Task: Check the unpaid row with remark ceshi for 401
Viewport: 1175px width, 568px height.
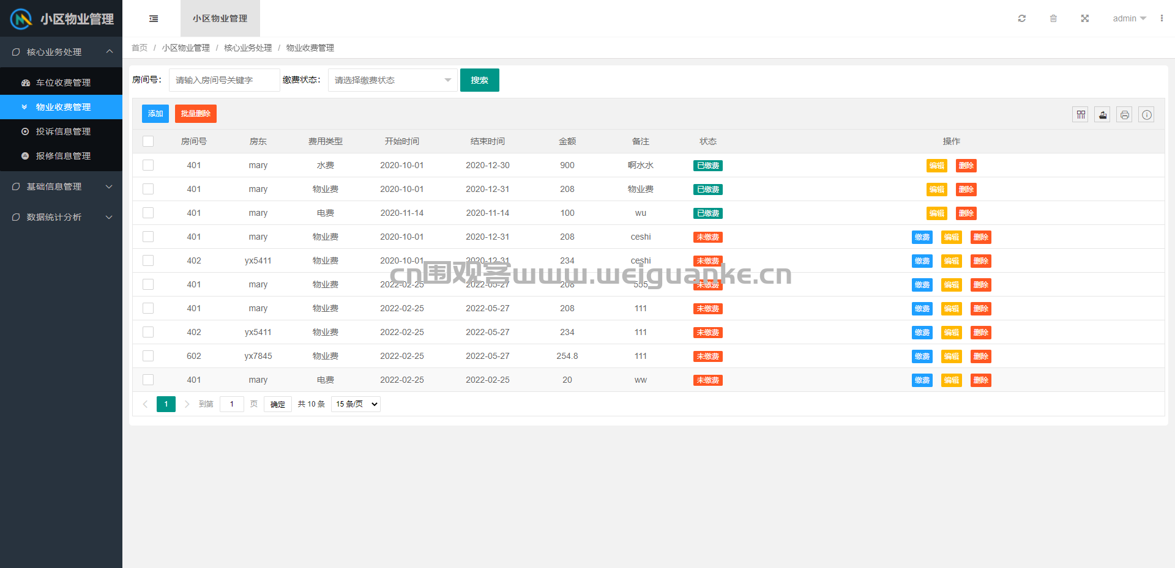Action: click(x=148, y=237)
